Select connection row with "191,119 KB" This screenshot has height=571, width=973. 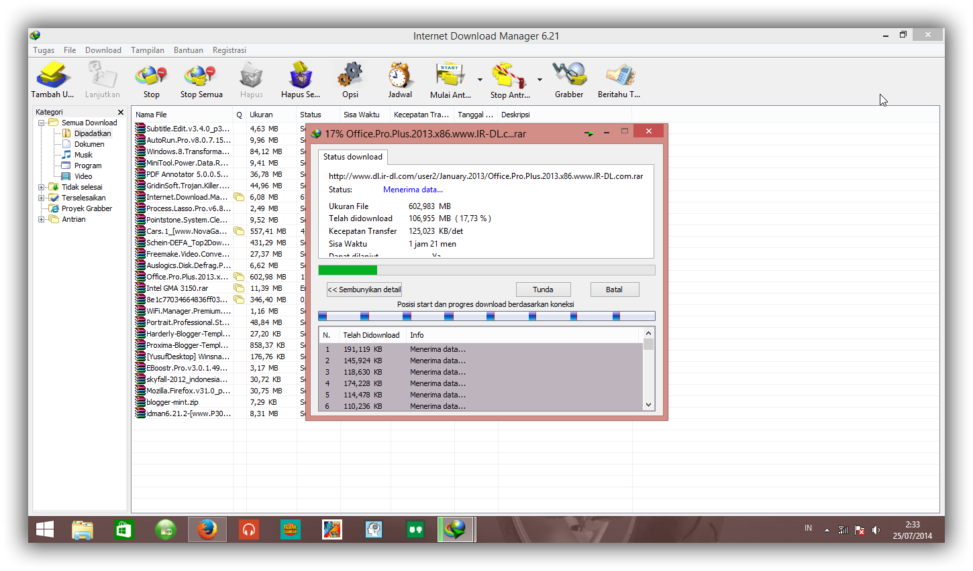481,349
